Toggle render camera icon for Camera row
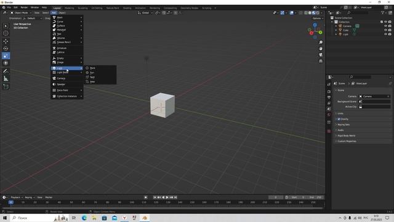 [390, 26]
